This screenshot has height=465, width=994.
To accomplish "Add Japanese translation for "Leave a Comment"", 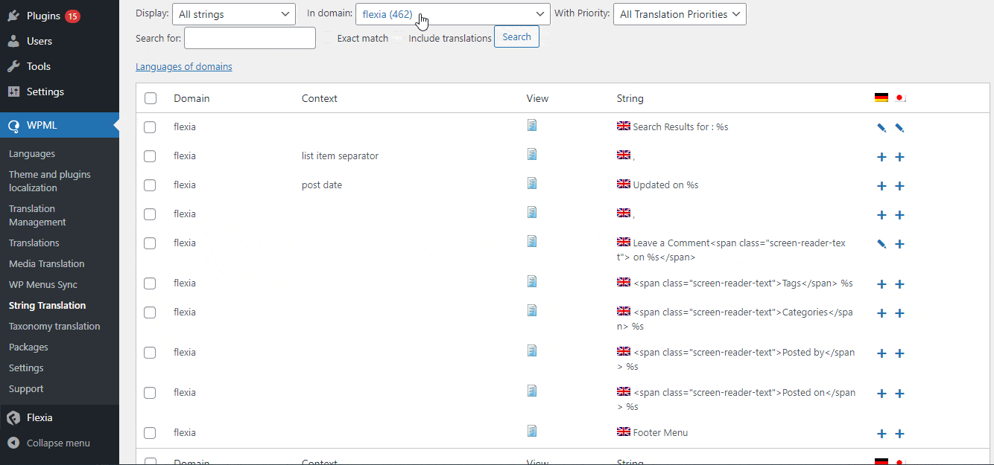I will [x=899, y=244].
